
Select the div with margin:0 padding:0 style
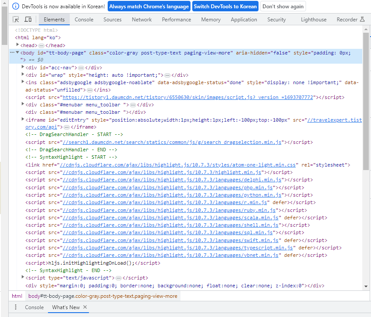point(175,286)
